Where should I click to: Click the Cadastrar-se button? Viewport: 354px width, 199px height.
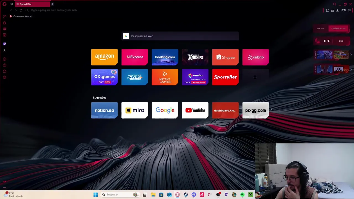(338, 28)
